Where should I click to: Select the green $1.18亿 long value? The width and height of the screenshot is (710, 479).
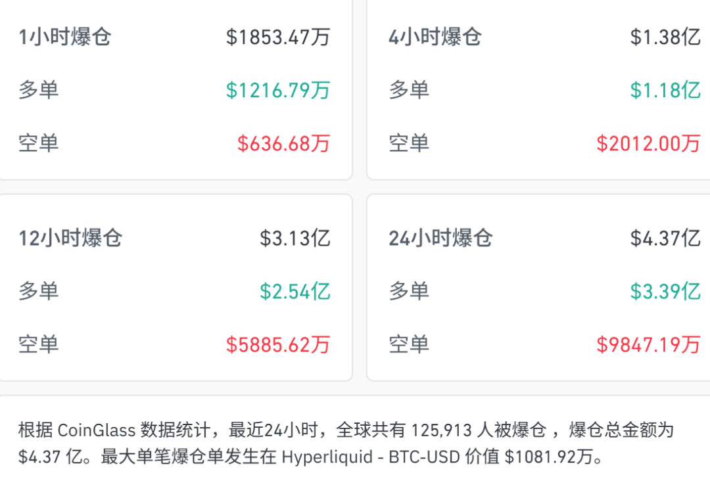point(665,90)
